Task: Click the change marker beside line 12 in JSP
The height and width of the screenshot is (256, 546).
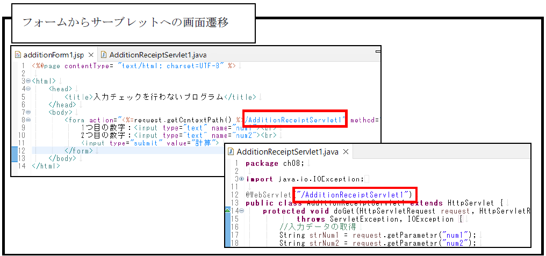Action: click(x=15, y=151)
